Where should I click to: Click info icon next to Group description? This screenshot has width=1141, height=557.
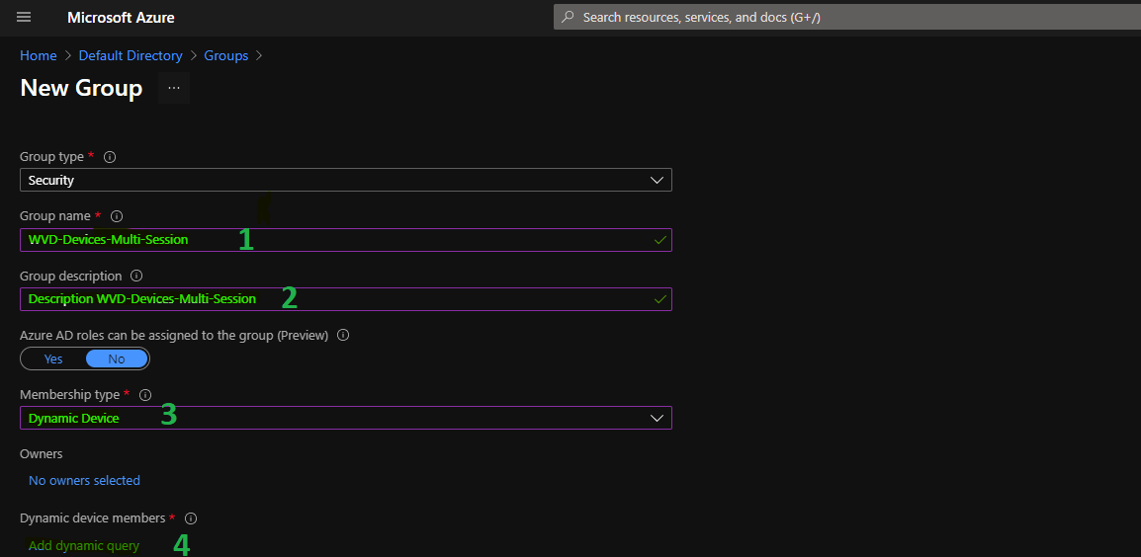[136, 276]
